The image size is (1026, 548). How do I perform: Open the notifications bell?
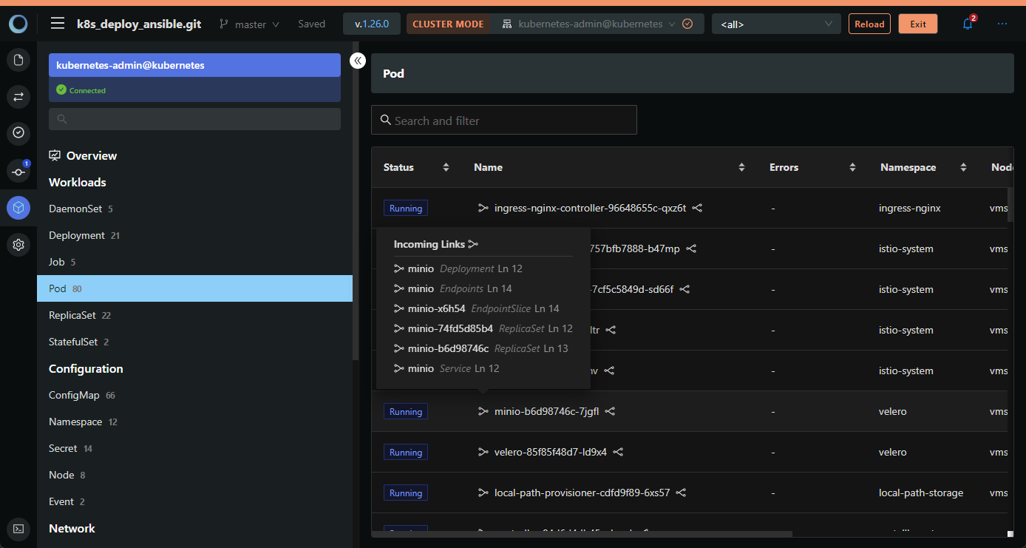tap(968, 24)
